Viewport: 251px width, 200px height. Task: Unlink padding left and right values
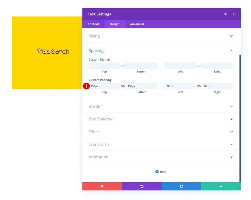click(x=199, y=86)
